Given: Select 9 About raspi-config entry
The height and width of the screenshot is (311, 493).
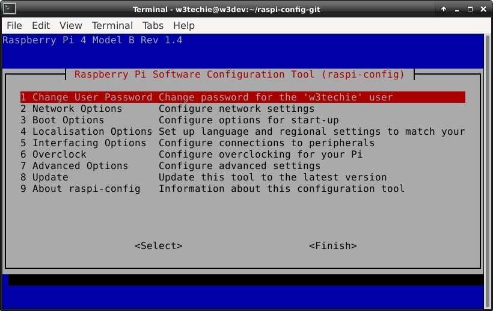Looking at the screenshot, I should pyautogui.click(x=243, y=189).
